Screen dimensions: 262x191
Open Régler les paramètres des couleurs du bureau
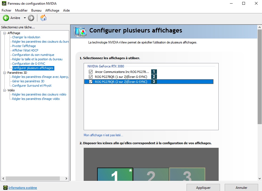pos(40,42)
